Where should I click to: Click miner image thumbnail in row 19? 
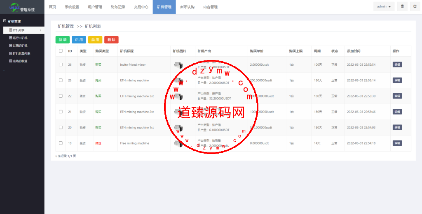click(x=178, y=143)
